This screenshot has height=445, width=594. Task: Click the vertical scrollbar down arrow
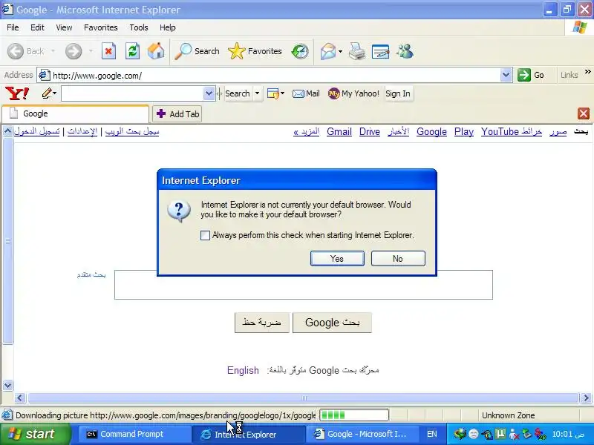click(7, 385)
